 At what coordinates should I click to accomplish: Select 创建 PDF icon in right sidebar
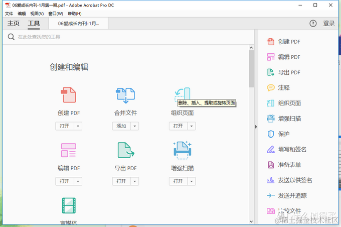tap(271, 42)
